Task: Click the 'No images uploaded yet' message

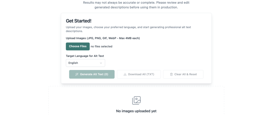Action: pos(136,111)
